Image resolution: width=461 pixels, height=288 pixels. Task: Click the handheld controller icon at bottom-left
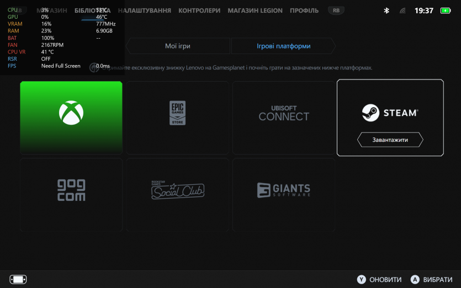(18, 279)
